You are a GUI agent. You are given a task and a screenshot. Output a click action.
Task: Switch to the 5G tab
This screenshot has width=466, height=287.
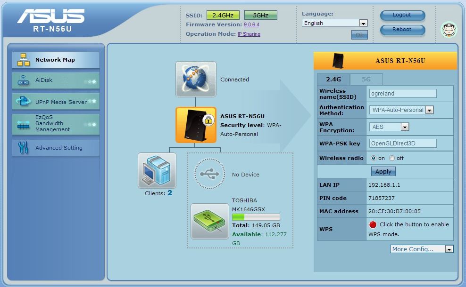click(x=366, y=80)
